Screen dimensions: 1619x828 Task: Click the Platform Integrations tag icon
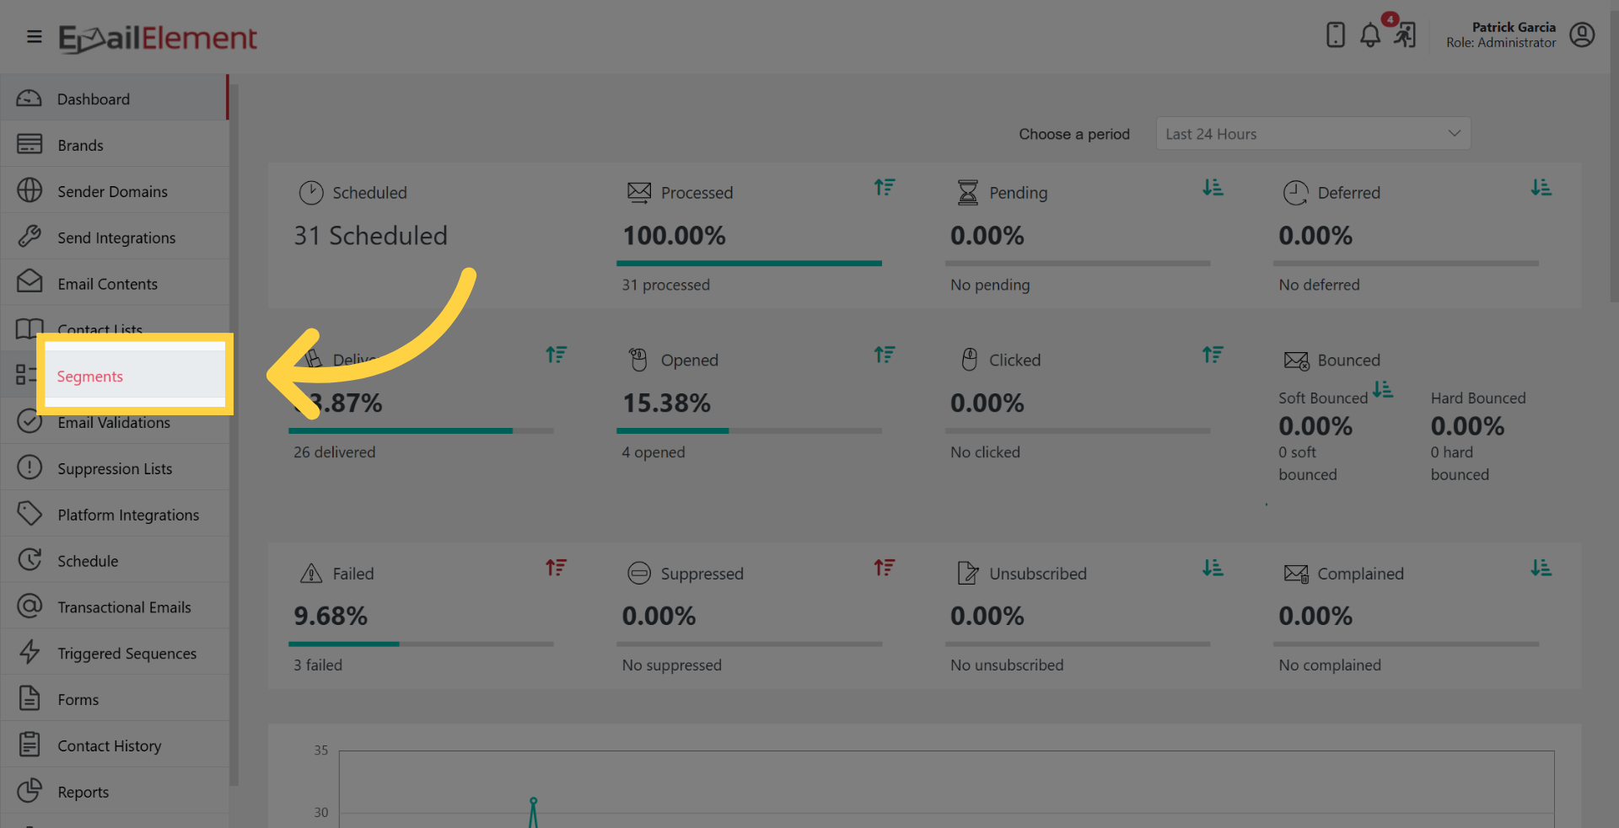30,514
